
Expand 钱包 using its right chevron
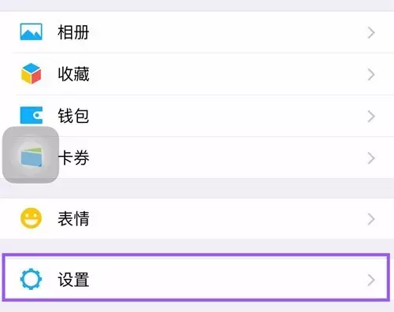(x=371, y=117)
